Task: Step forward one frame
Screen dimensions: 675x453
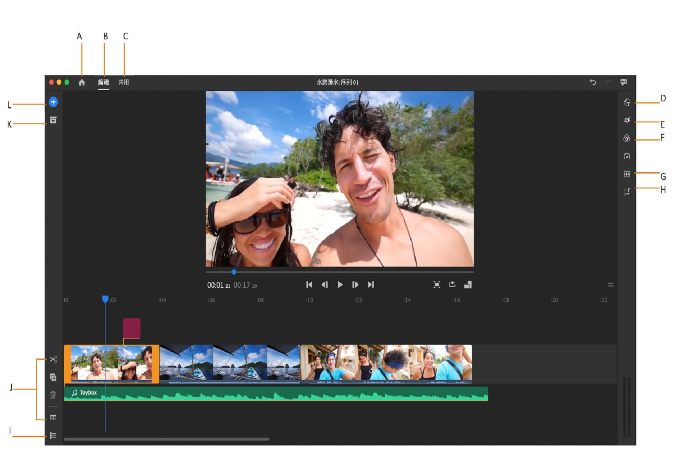Action: pyautogui.click(x=355, y=285)
